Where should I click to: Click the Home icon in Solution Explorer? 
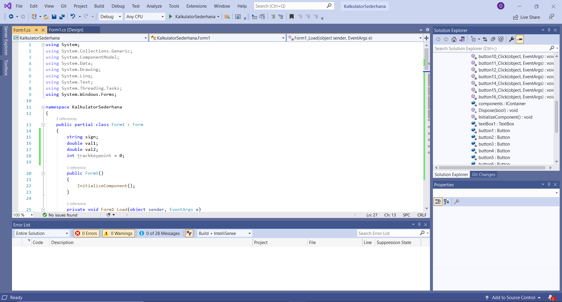[x=454, y=39]
